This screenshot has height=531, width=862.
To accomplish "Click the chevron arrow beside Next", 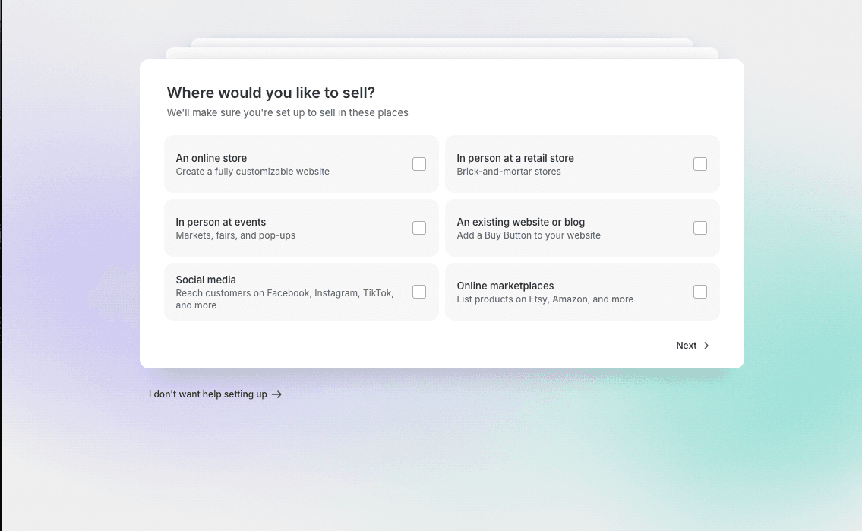I will coord(706,346).
